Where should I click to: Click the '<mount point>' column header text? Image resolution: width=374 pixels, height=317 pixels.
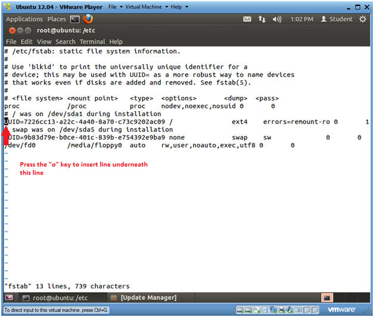pyautogui.click(x=92, y=98)
